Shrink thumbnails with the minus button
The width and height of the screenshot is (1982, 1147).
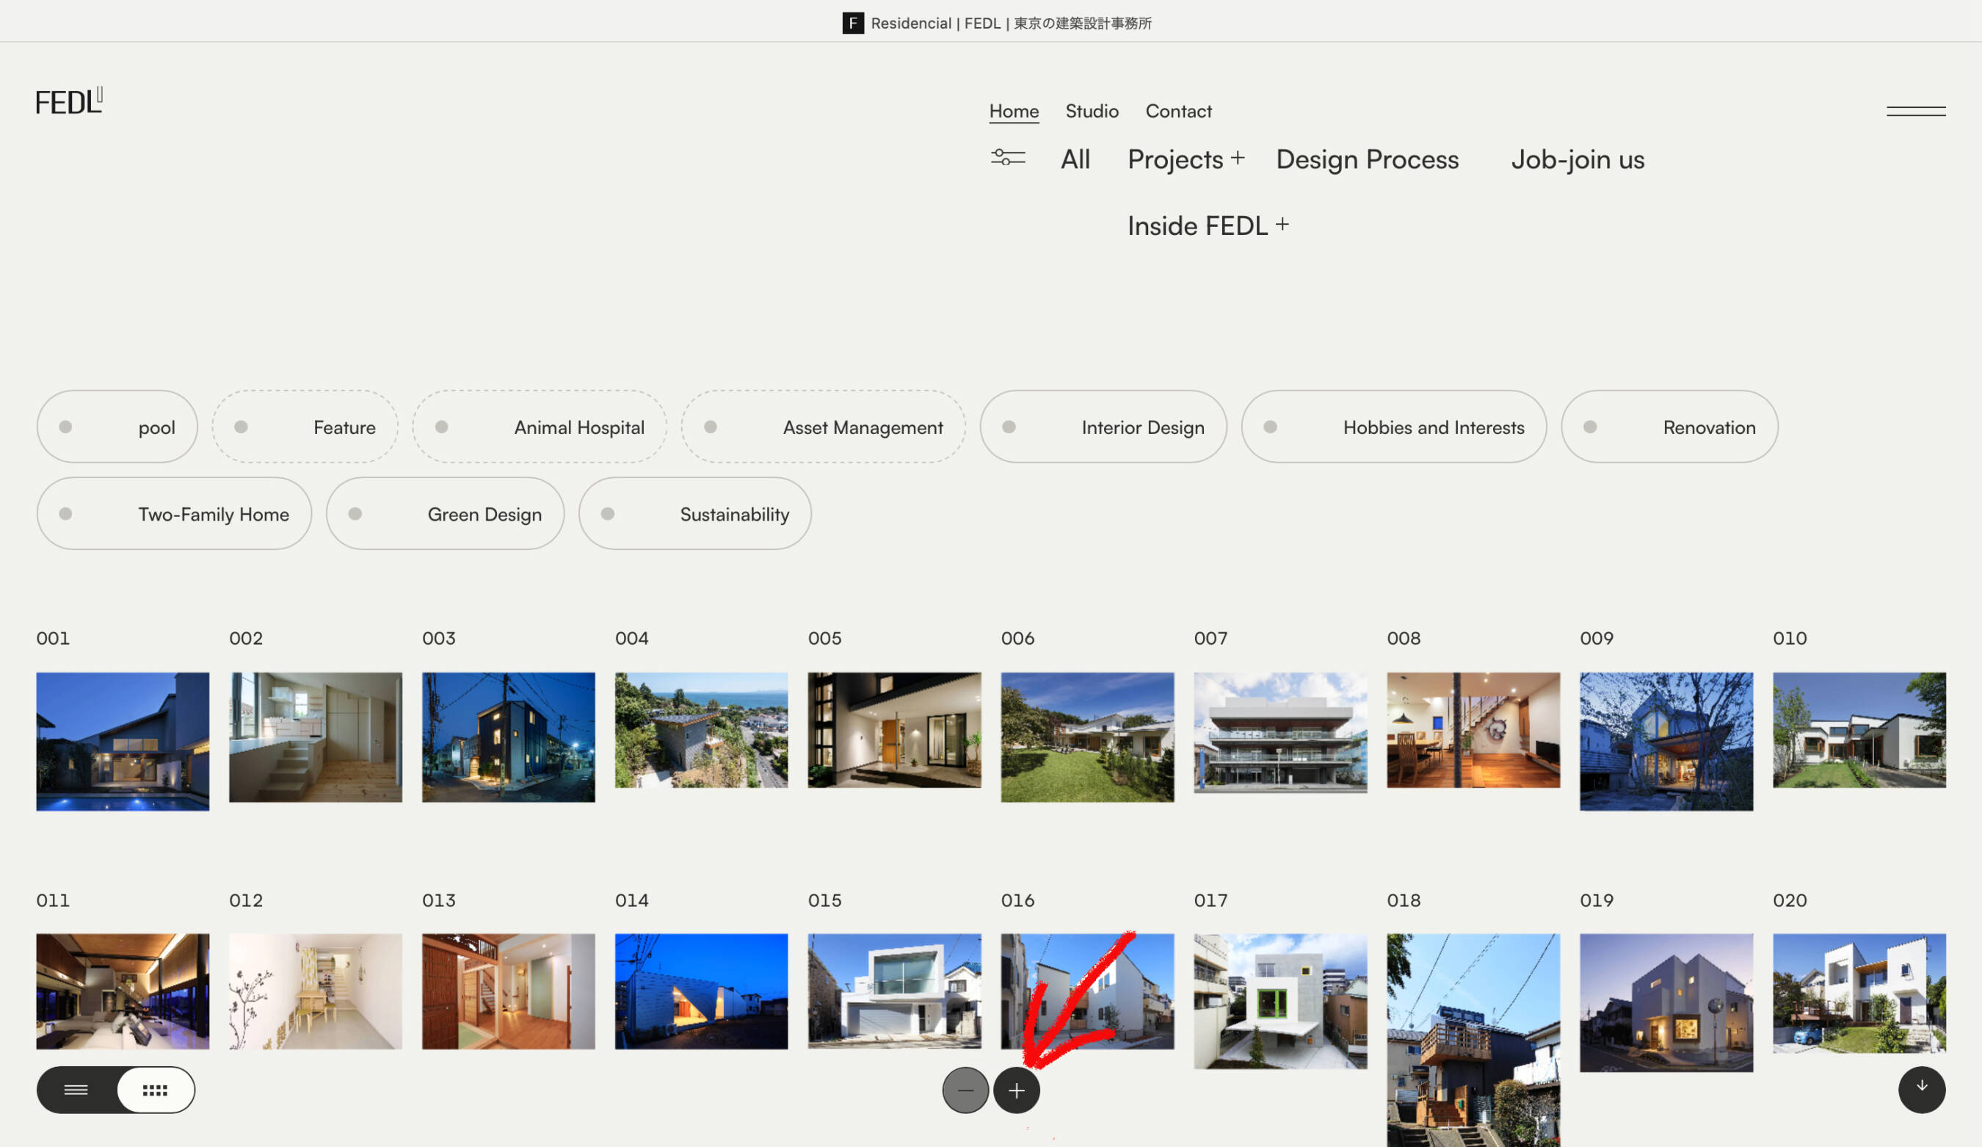tap(966, 1090)
